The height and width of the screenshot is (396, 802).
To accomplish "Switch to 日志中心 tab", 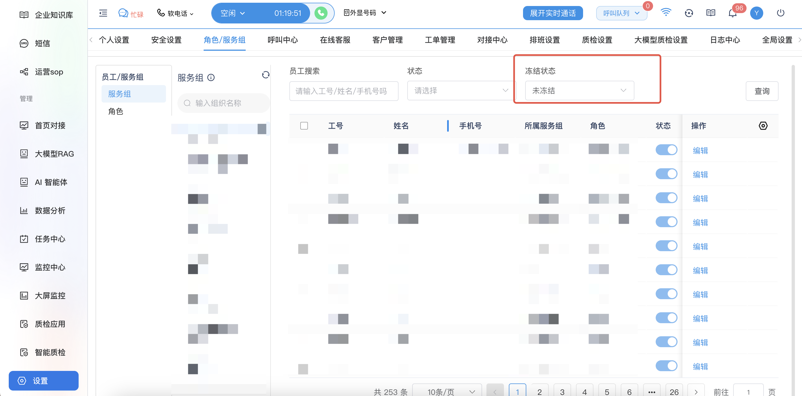I will [725, 40].
